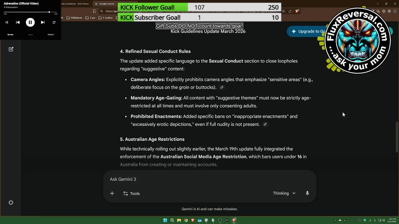Click the share icon in the address bar
399x224 pixels.
290,11
